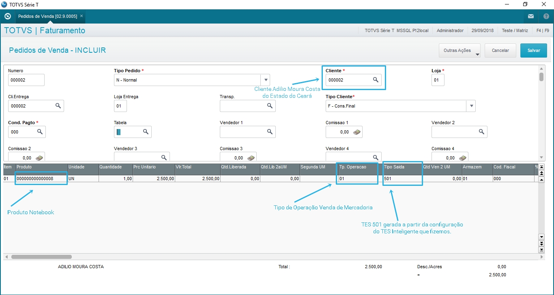Select the Tipo Saida cell 501
554x295 pixels.
pos(402,179)
